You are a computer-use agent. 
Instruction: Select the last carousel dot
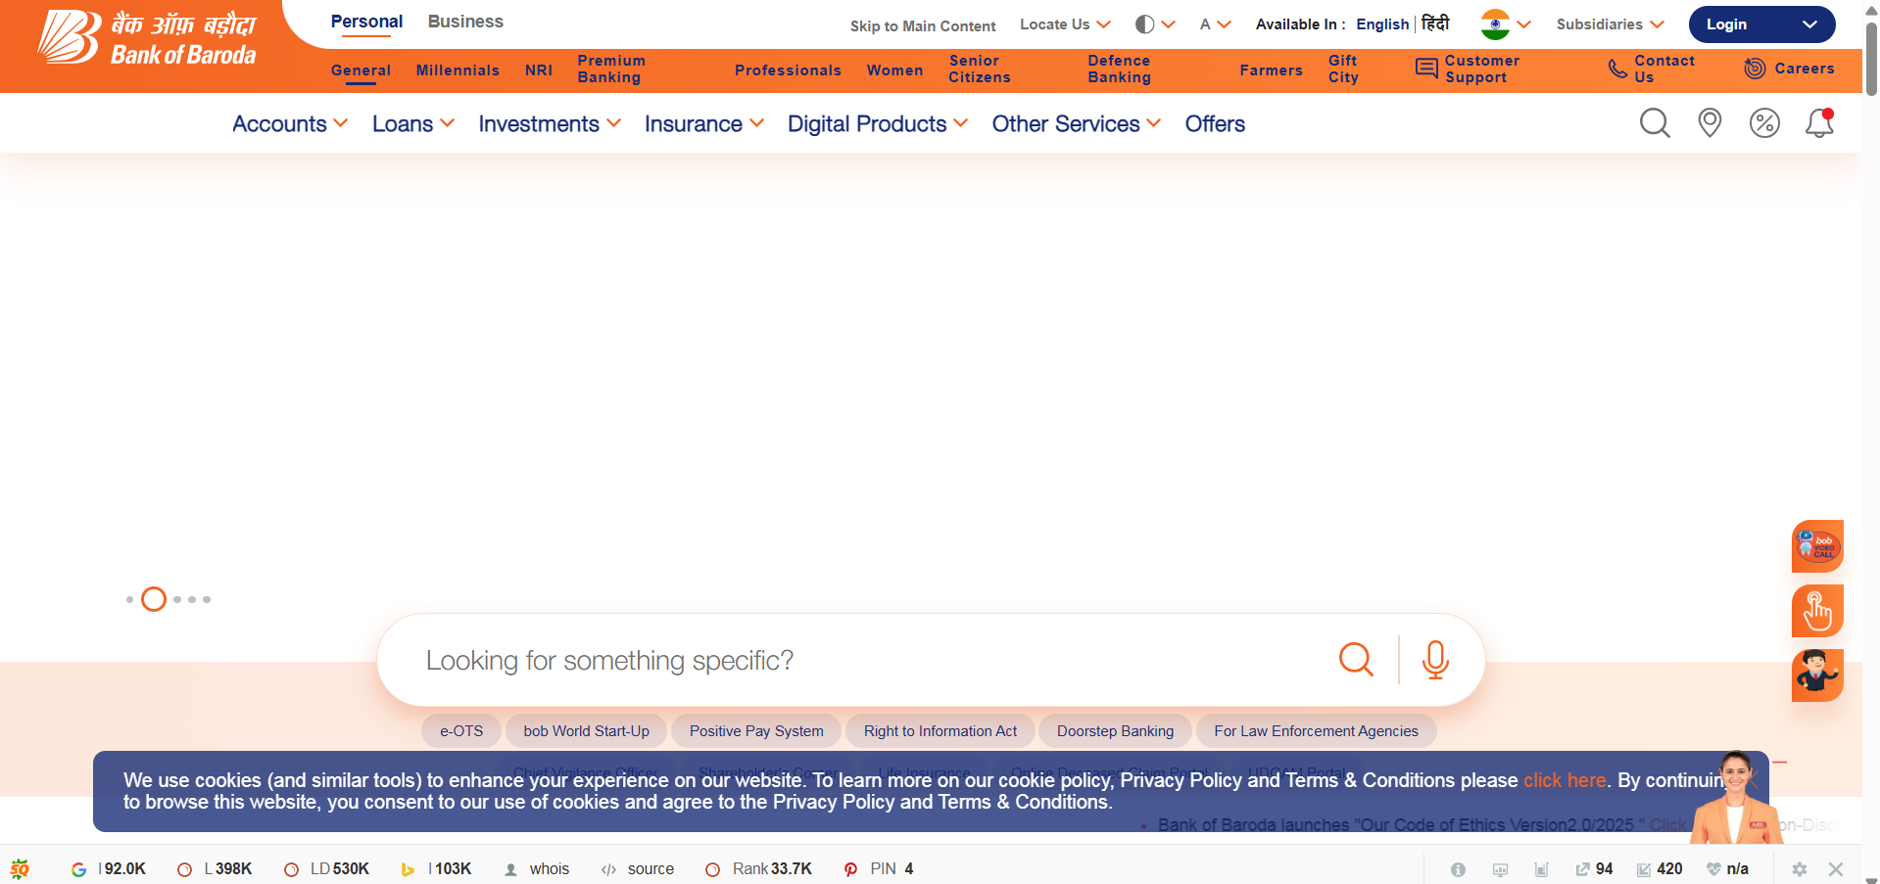[x=207, y=599]
